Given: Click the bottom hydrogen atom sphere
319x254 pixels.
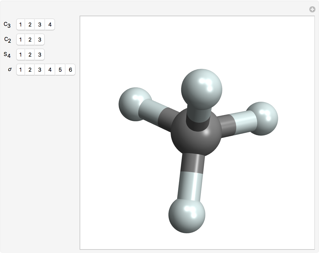Looking at the screenshot, I should tap(187, 215).
